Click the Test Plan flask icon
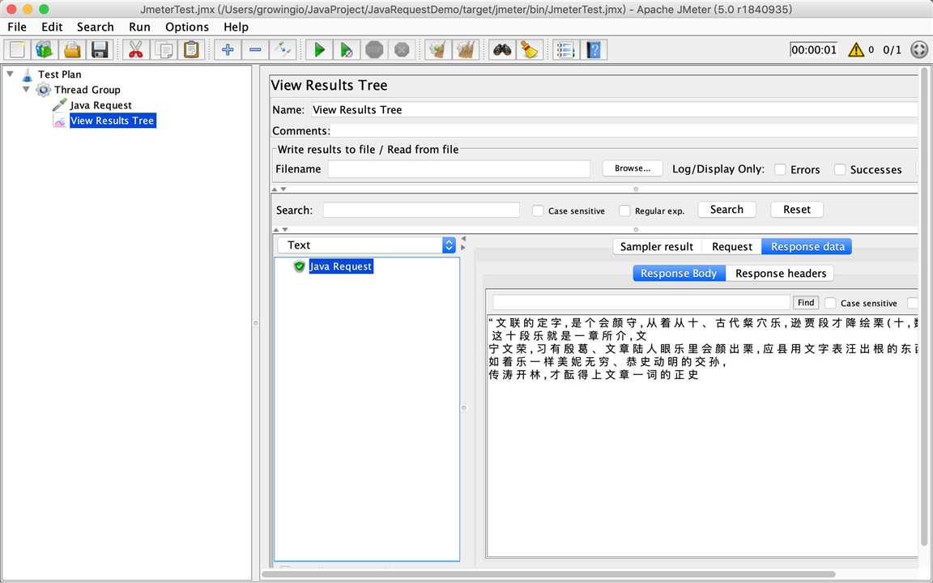 28,74
